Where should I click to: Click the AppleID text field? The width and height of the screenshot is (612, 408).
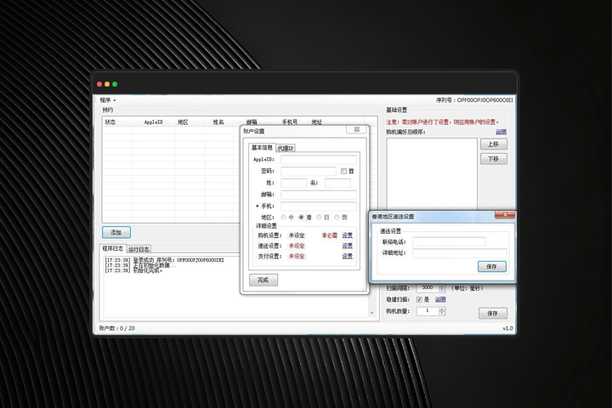click(319, 159)
